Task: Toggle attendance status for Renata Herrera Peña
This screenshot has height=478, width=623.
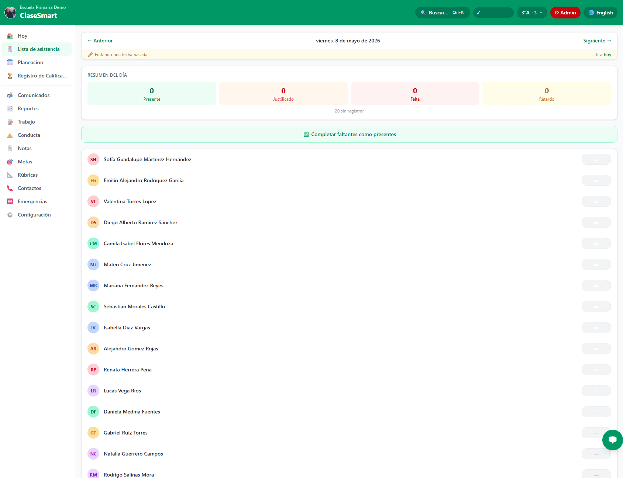Action: point(596,370)
